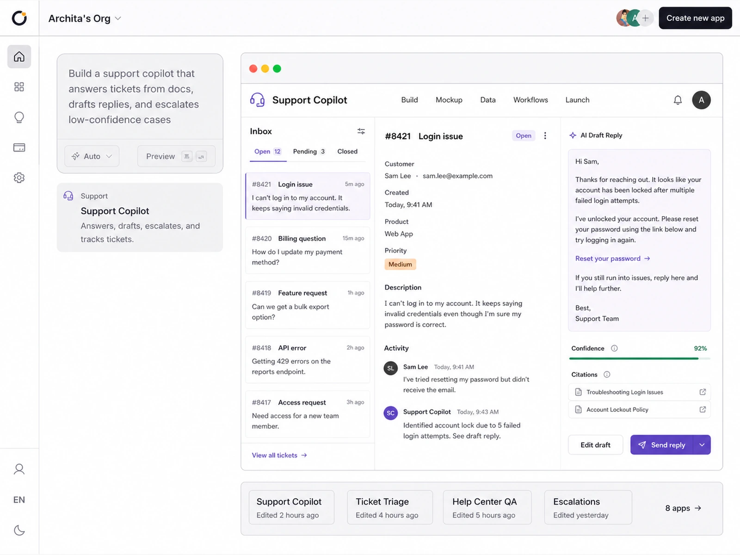Open the billing card icon in sidebar
740x555 pixels.
[x=19, y=148]
